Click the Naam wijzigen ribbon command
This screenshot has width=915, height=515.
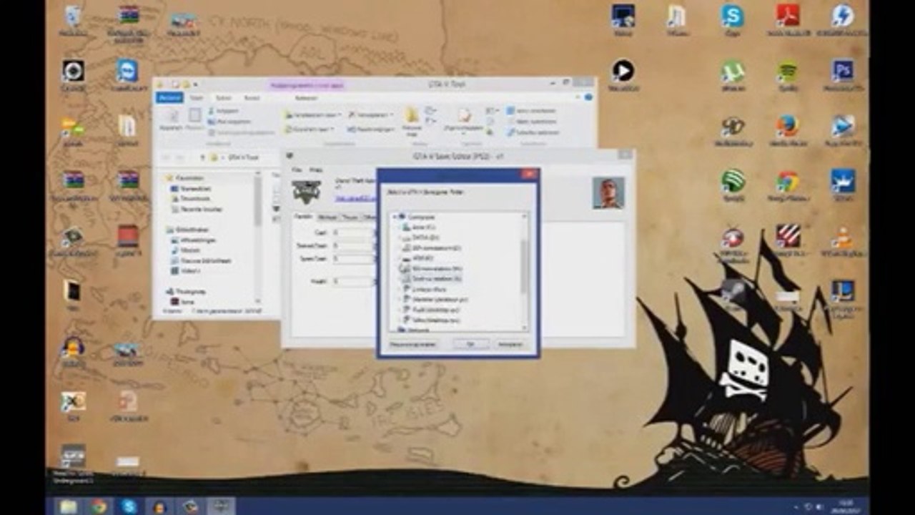(x=371, y=129)
